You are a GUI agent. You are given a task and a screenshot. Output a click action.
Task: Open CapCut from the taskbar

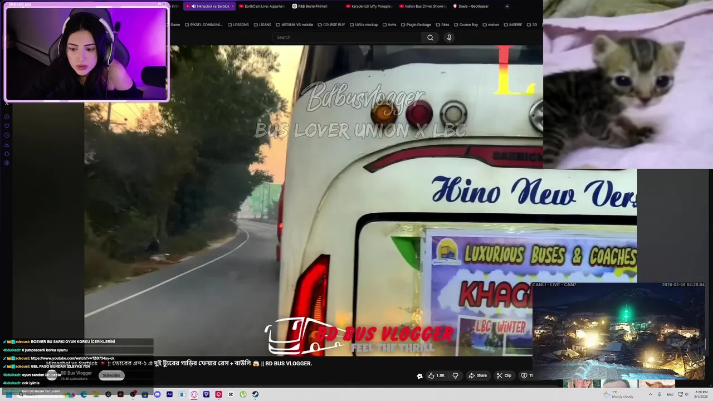(x=231, y=394)
